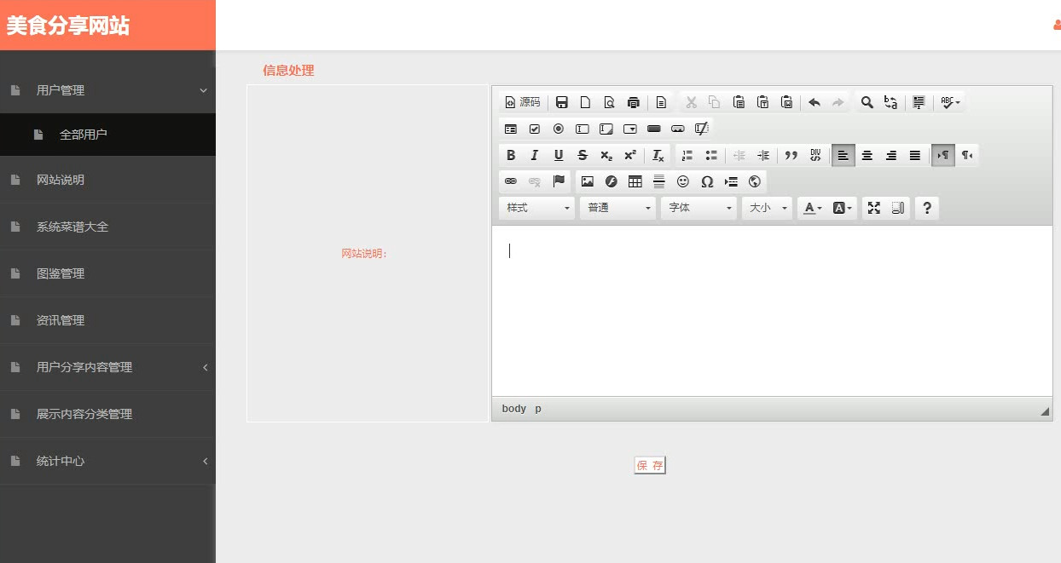The image size is (1061, 563).
Task: Click the Paste icon
Action: coord(739,102)
